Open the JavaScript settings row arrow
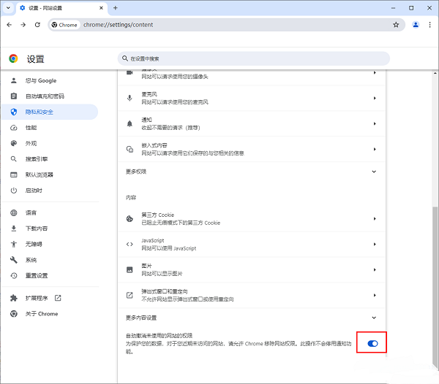 375,244
